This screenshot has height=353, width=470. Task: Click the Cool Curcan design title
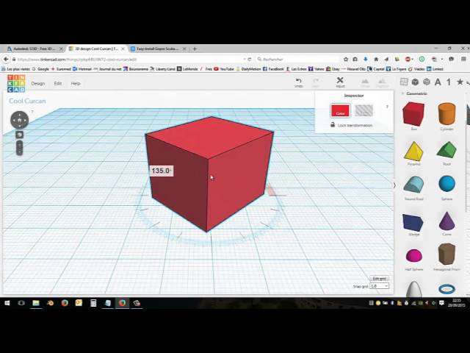tap(27, 101)
